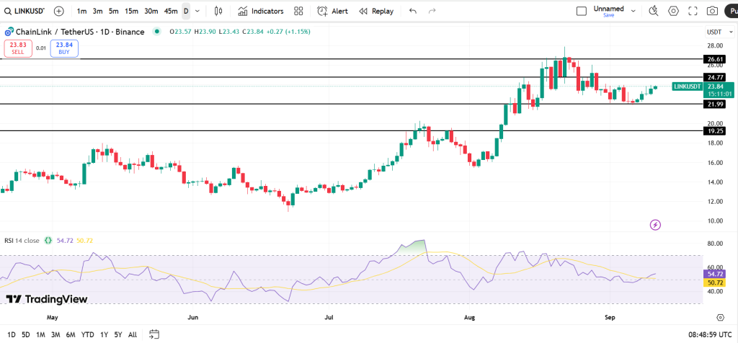Take a chart snapshot with camera icon

click(713, 11)
